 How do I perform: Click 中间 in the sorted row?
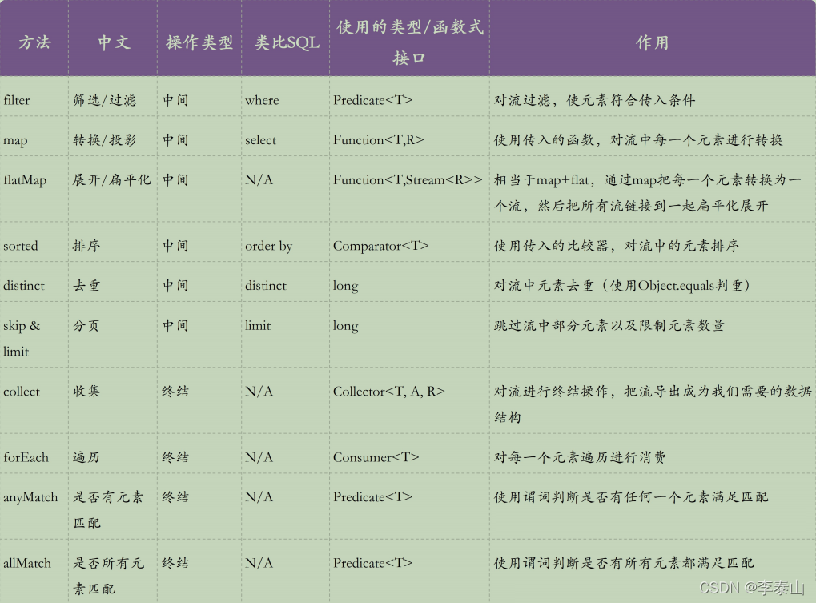[x=175, y=246]
